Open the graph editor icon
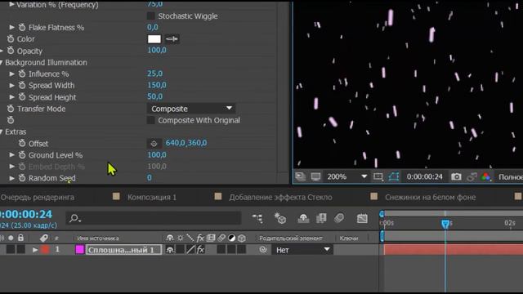523x294 pixels. coord(362,218)
